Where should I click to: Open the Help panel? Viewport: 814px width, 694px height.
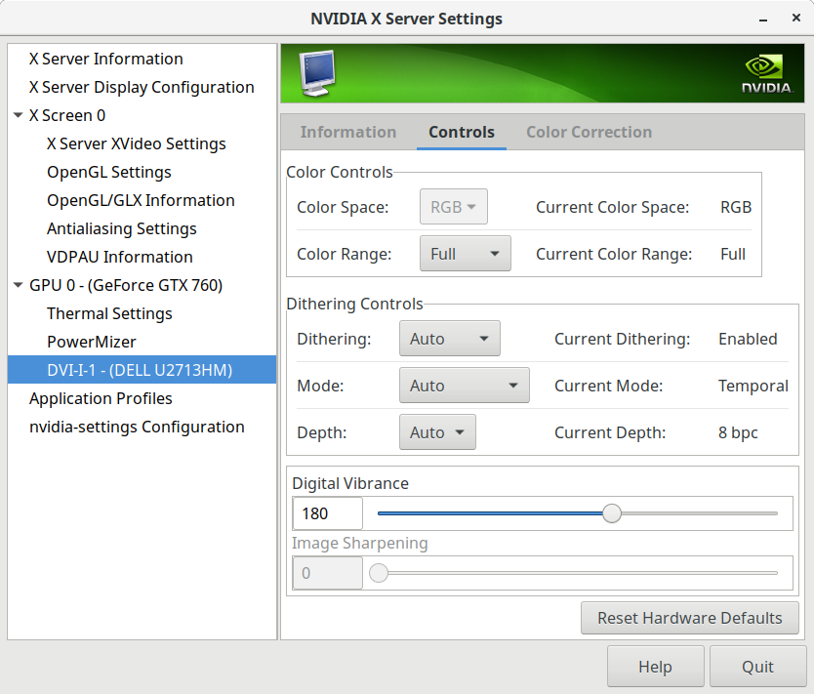point(655,667)
